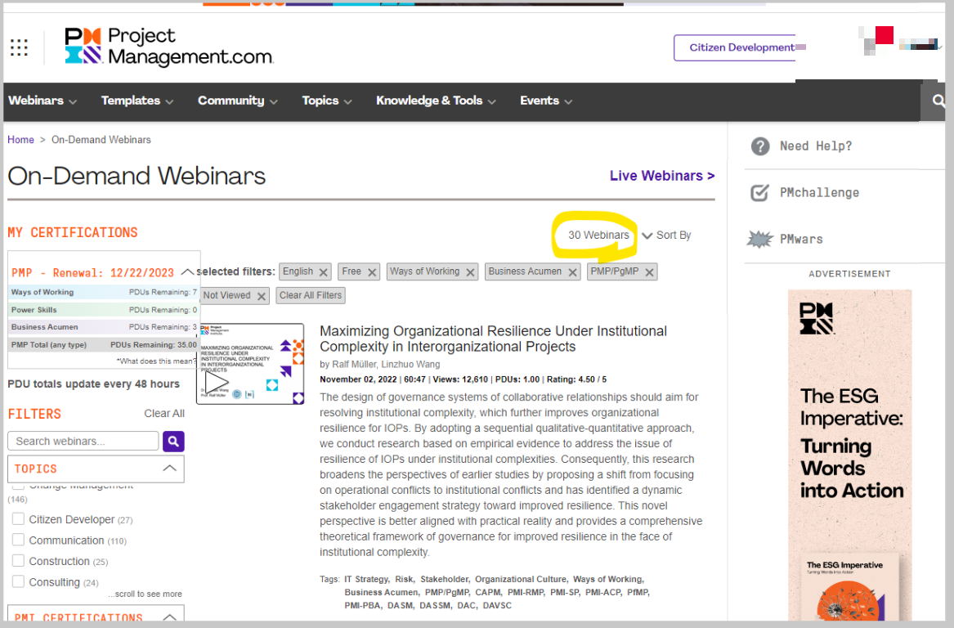Click the ESG Imperative advertisement

(850, 455)
